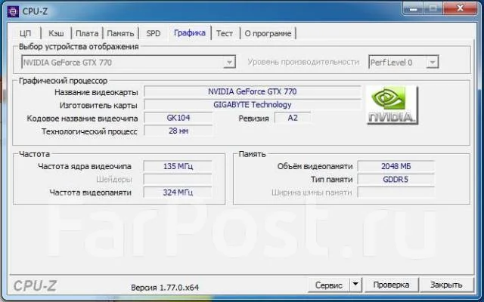Switch to the ЦП tab
Image resolution: width=484 pixels, height=302 pixels.
[x=26, y=33]
